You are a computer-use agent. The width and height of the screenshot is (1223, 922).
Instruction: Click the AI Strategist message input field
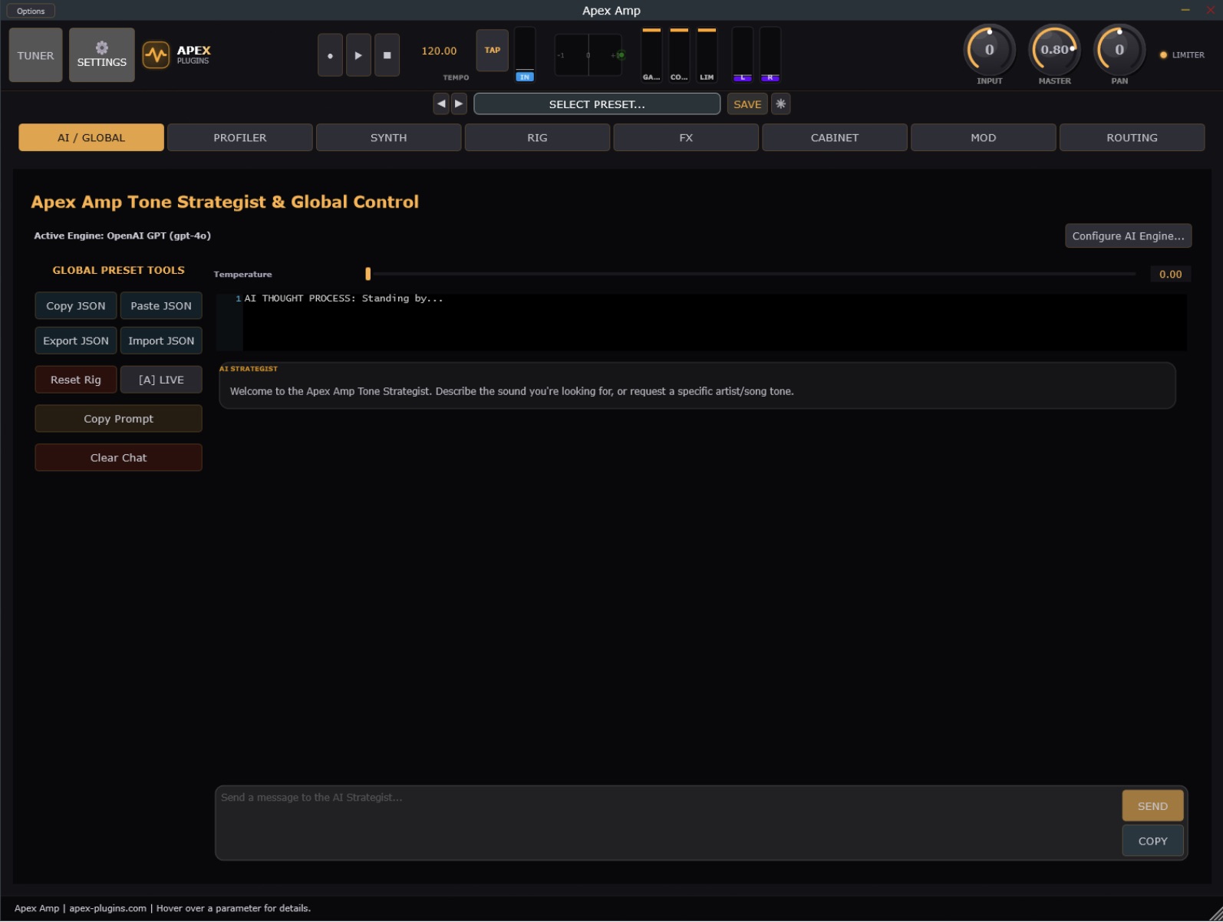[668, 822]
